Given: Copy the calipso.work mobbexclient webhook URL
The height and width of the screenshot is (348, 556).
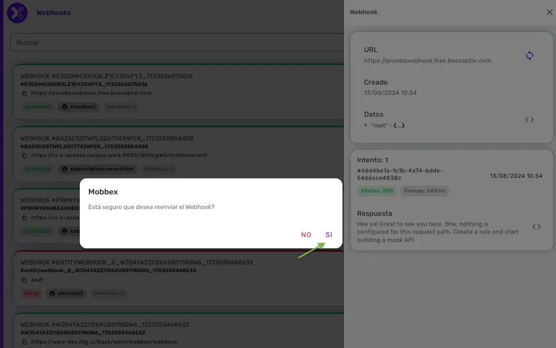Looking at the screenshot, I should pyautogui.click(x=24, y=156).
